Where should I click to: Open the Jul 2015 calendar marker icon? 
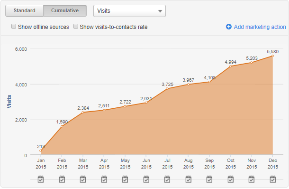tap(167, 179)
